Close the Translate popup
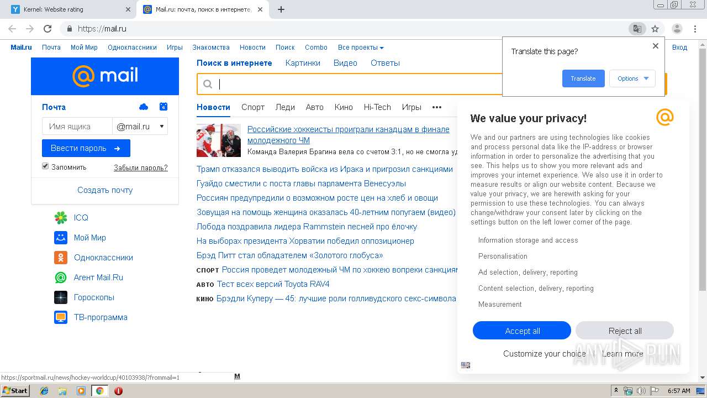Screen dimensions: 707x398 click(x=656, y=46)
